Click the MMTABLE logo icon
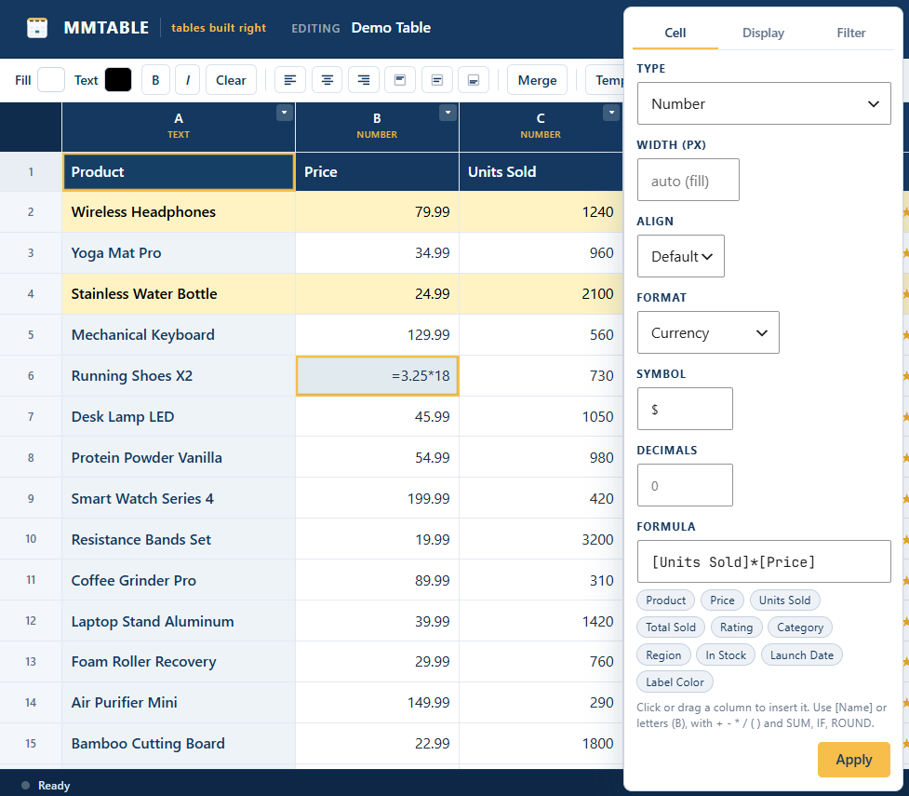Viewport: 909px width, 796px height. [x=37, y=28]
